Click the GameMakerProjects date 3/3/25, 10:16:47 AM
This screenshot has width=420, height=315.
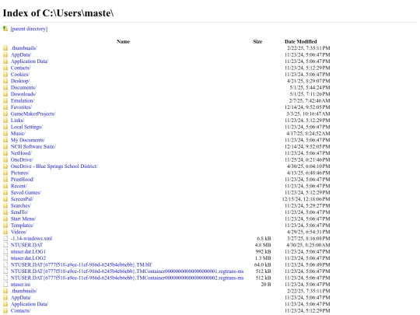pyautogui.click(x=308, y=114)
